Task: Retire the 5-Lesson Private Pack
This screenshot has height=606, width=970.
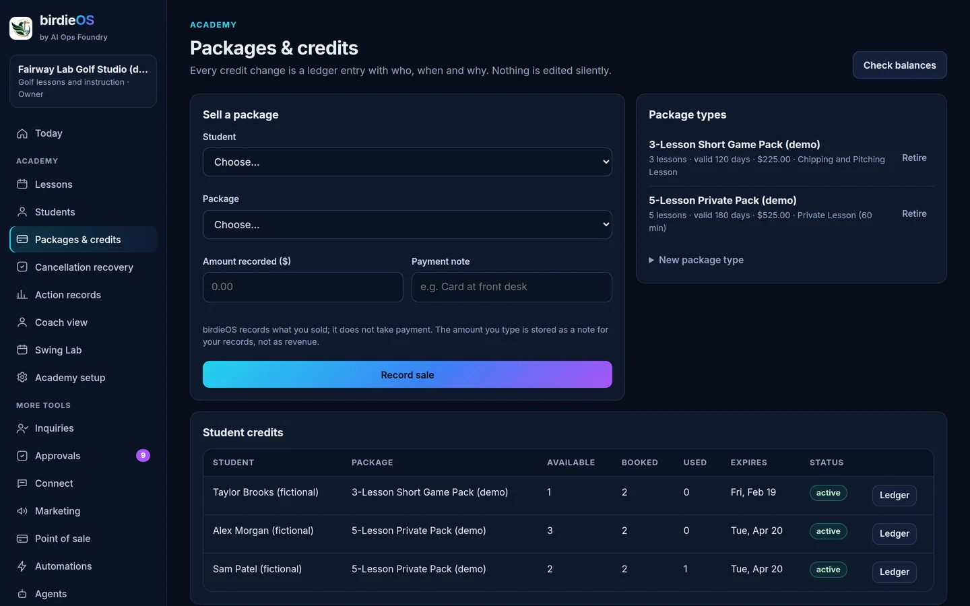Action: 914,213
